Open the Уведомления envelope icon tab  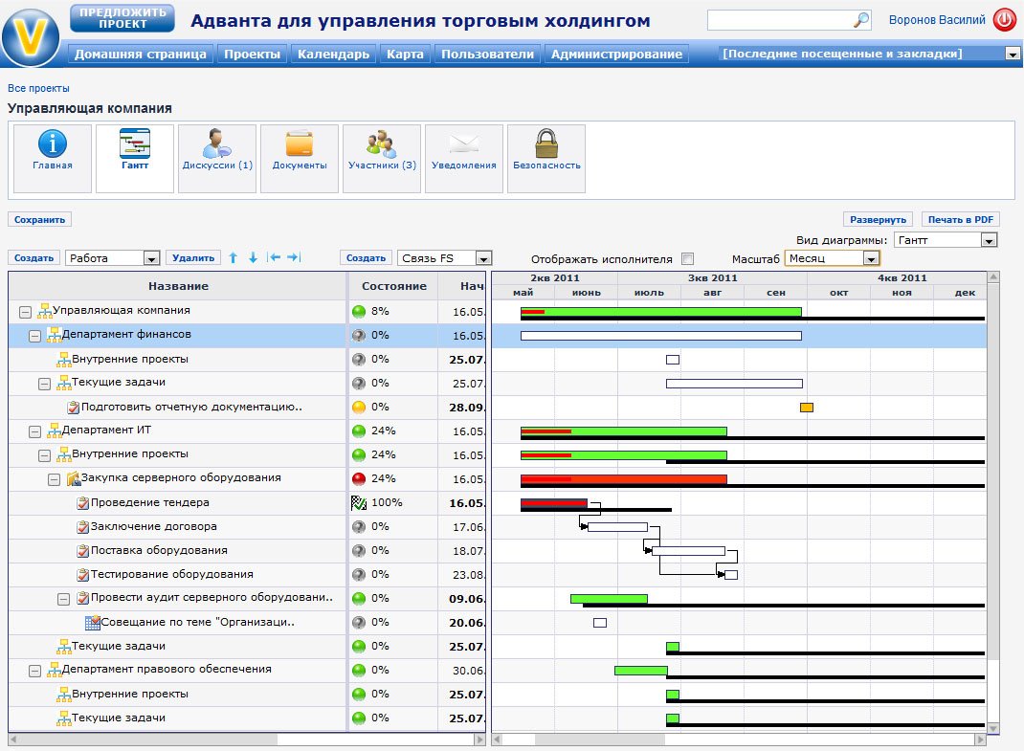464,159
